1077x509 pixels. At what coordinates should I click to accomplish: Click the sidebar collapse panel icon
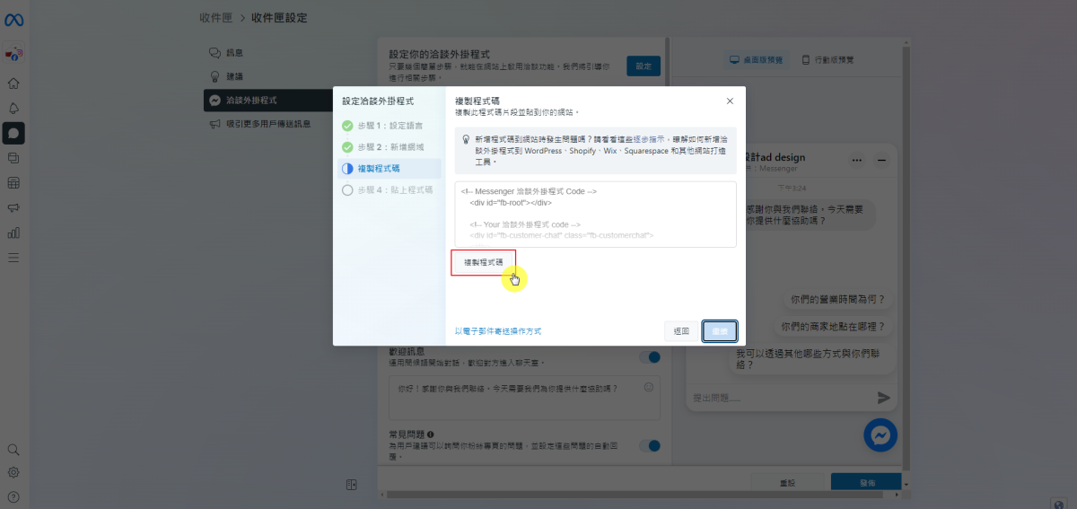352,485
